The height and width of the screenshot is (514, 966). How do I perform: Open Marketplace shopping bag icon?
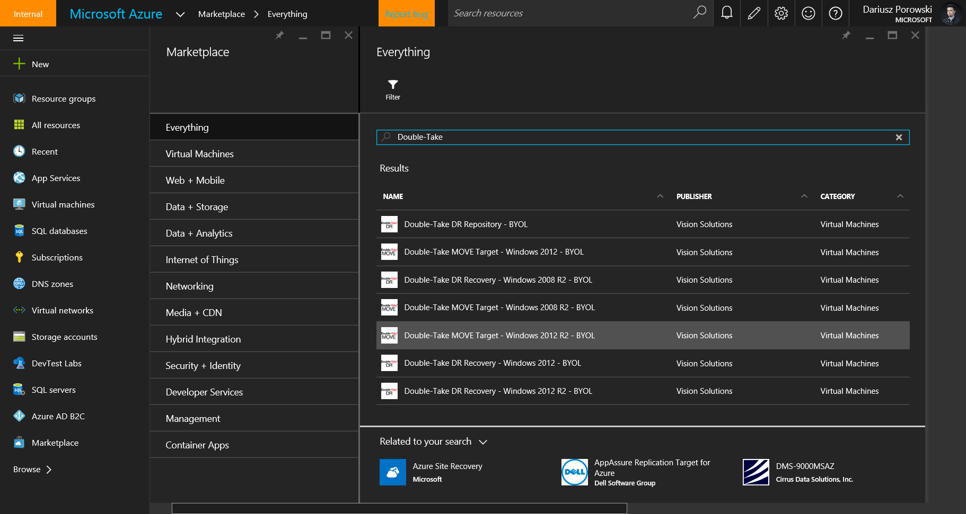click(19, 443)
